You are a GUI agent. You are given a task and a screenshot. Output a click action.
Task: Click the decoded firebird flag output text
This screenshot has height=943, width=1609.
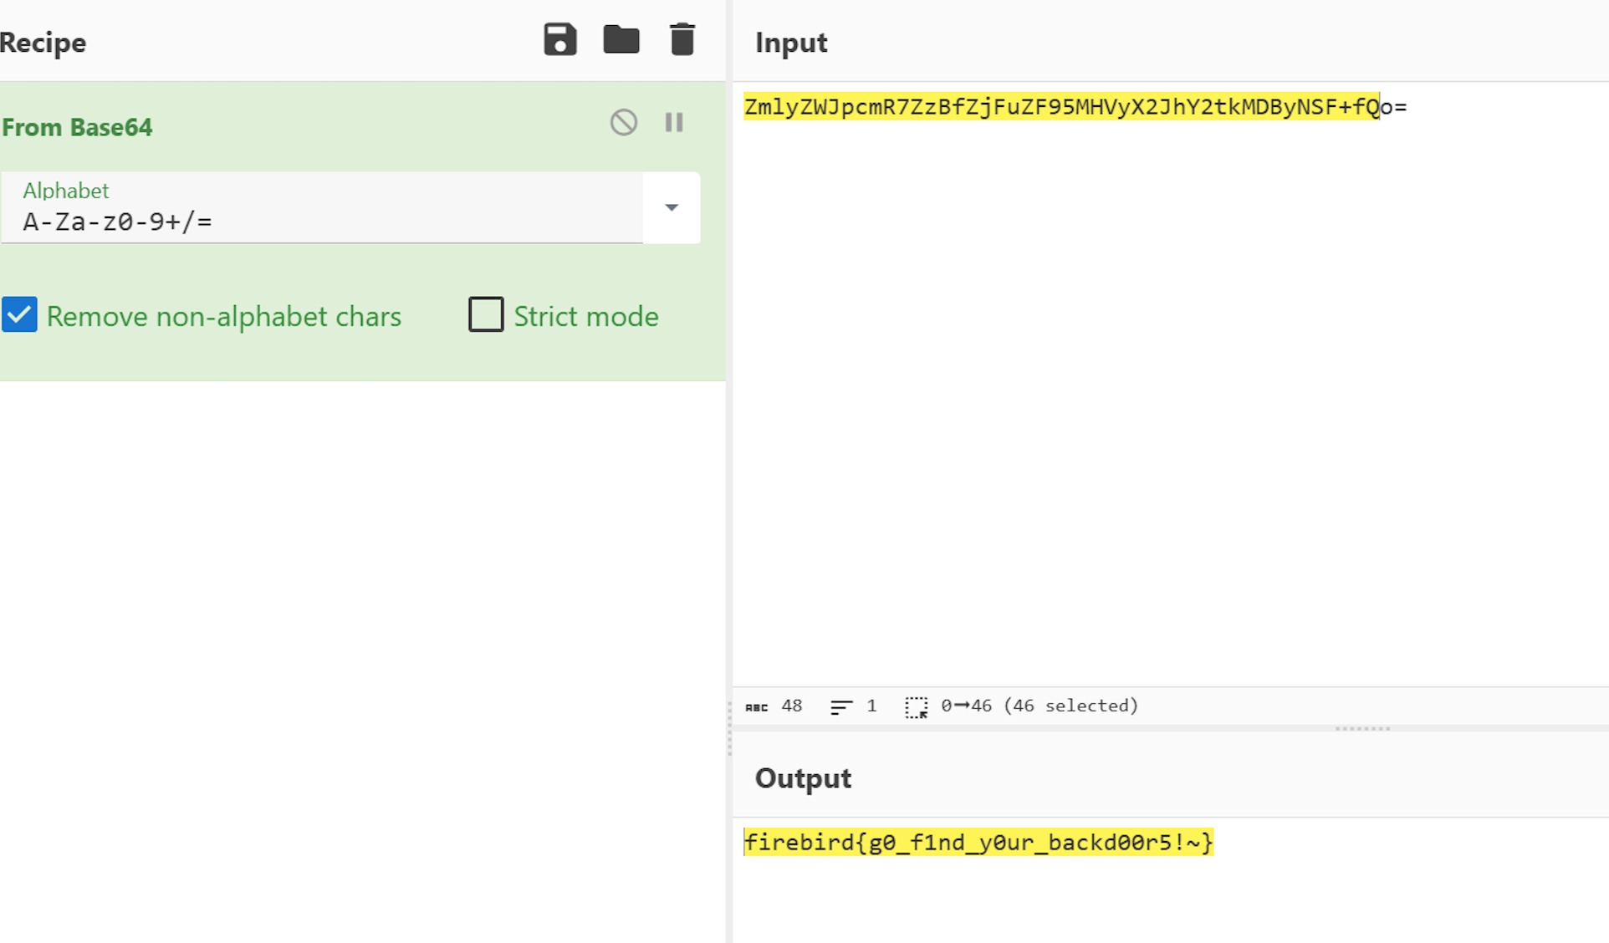click(978, 842)
